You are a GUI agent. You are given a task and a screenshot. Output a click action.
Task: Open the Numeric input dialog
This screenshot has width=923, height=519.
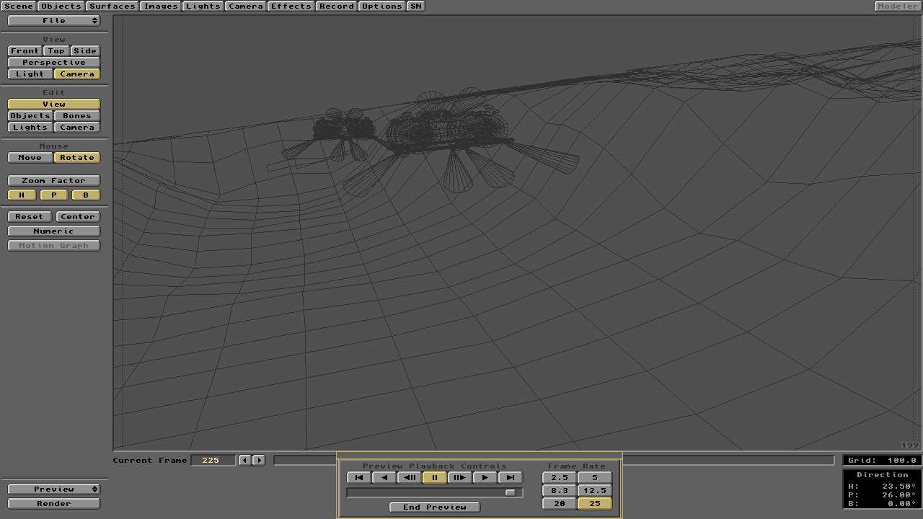coord(54,231)
